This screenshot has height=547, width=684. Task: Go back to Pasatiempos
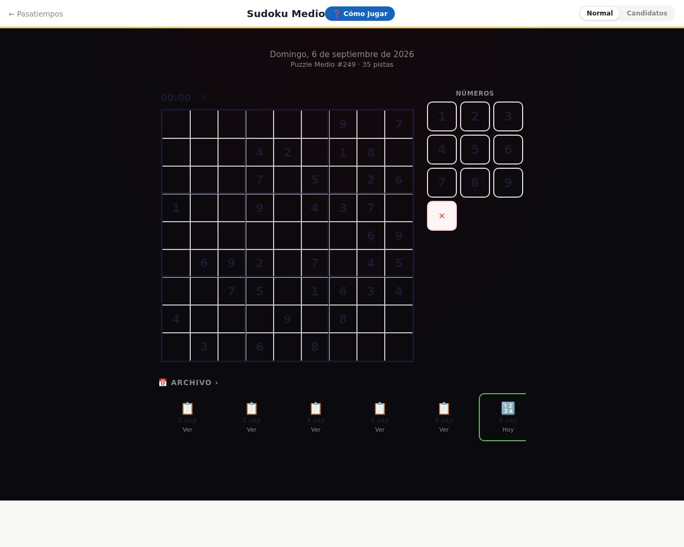click(x=36, y=14)
